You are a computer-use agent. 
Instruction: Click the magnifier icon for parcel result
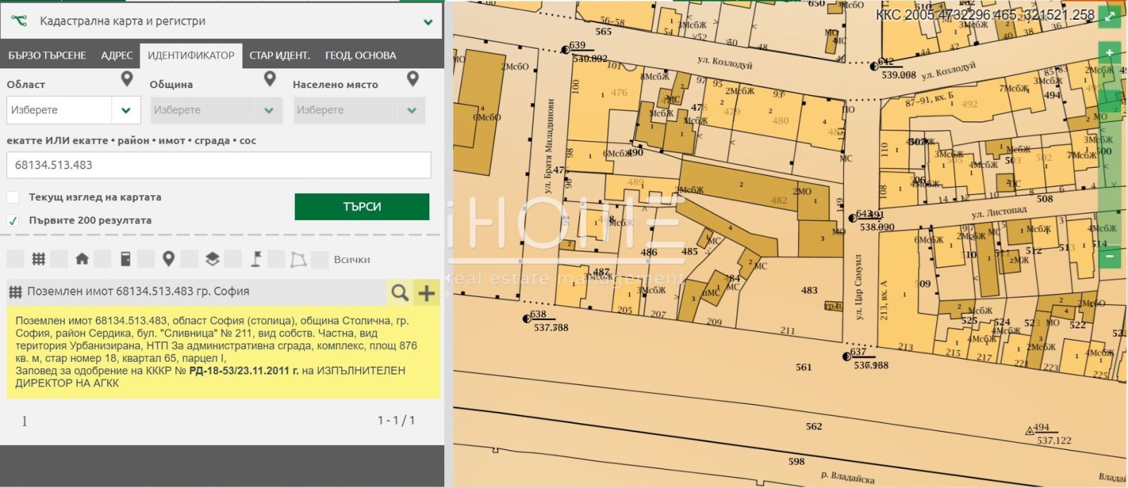click(x=400, y=292)
